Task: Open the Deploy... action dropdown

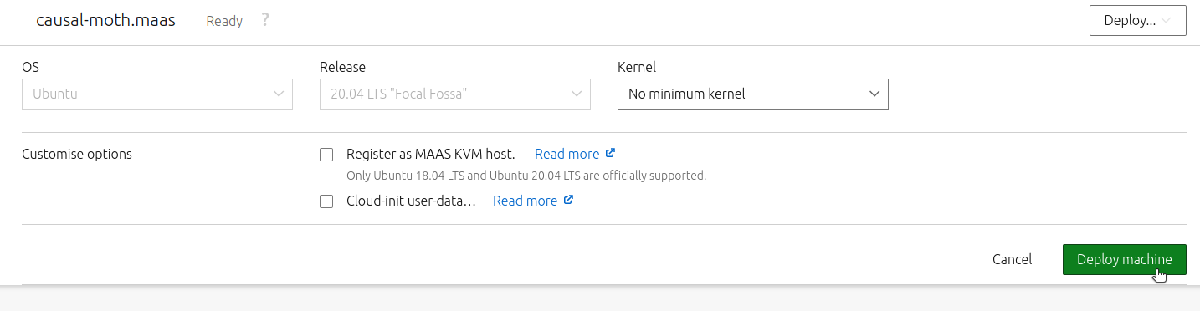Action: [1138, 21]
